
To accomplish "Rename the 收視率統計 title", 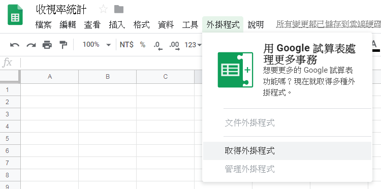I will (61, 10).
